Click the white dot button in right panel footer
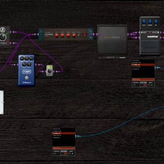Image resolution: width=164 pixels, height=164 pixels. 152,85
